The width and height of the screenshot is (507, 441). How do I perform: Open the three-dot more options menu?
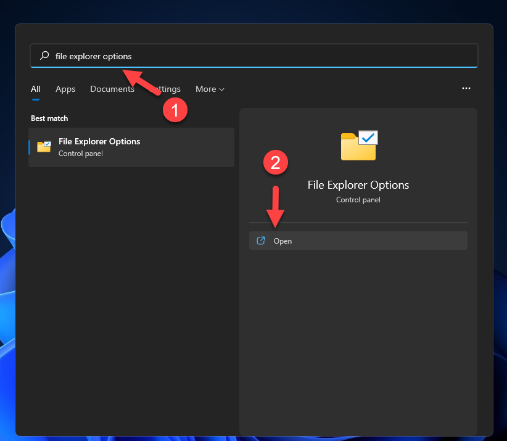pos(466,88)
